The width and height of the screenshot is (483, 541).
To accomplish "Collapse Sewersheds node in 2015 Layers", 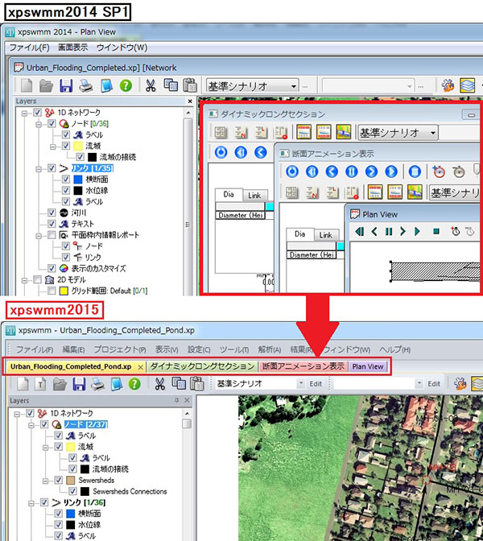I will pos(46,481).
